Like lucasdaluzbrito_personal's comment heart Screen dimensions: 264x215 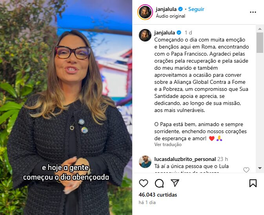click(246, 170)
